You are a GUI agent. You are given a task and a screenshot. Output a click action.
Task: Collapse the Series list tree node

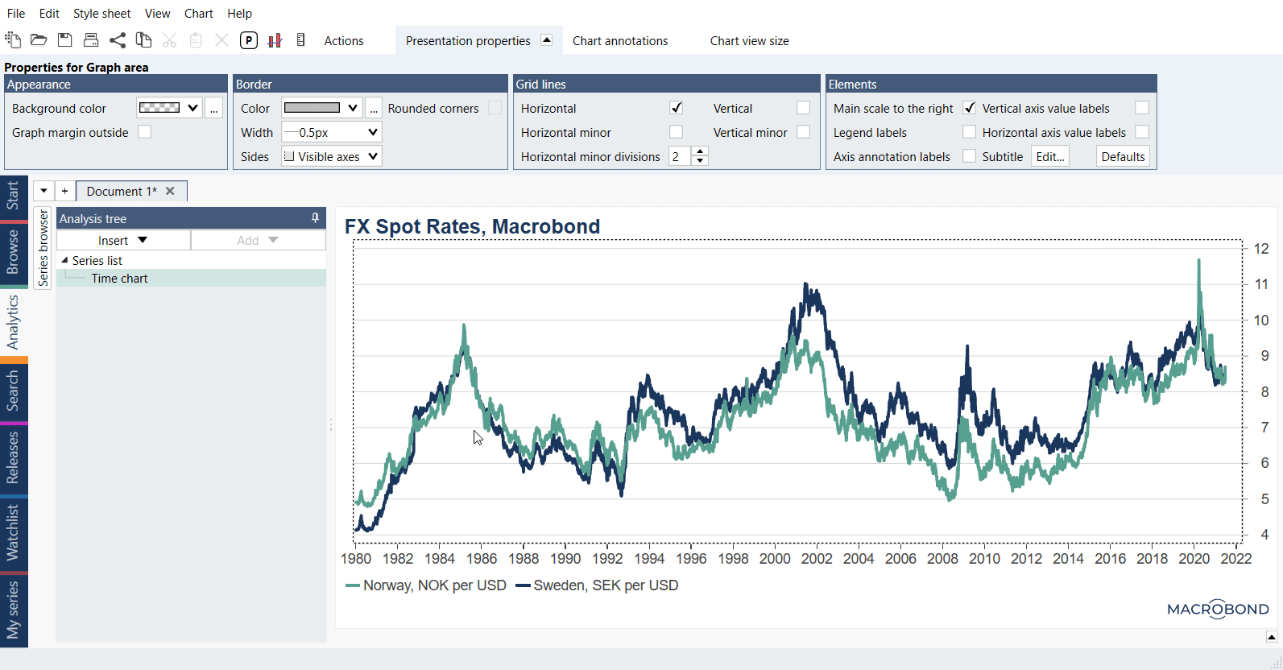pyautogui.click(x=64, y=260)
